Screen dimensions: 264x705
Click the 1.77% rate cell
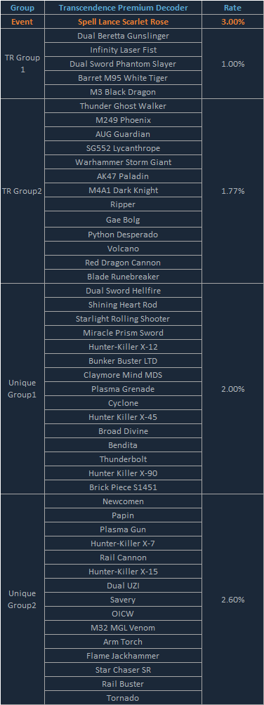click(x=232, y=191)
